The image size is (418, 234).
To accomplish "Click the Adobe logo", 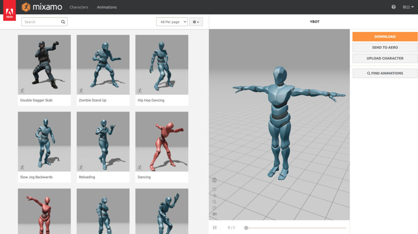I will pos(9,11).
